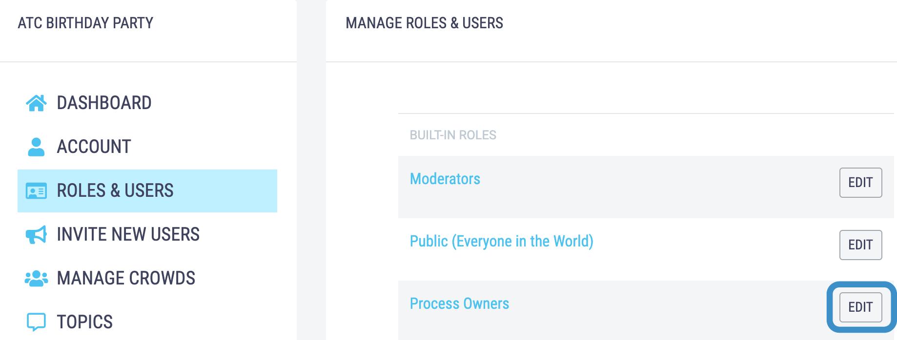897x340 pixels.
Task: Click the Topics speech bubble icon
Action: pos(36,322)
